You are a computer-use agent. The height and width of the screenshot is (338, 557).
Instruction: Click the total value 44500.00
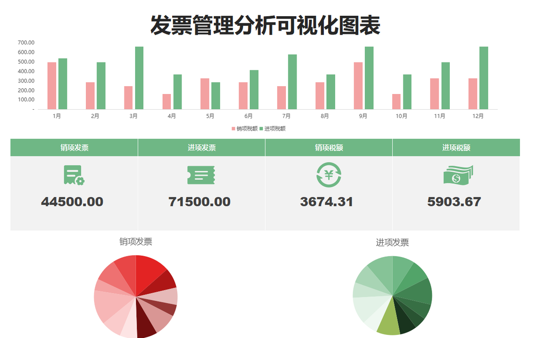pos(72,202)
